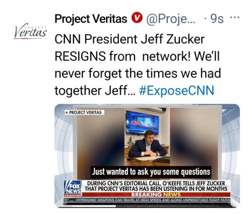Image resolution: width=252 pixels, height=214 pixels.
Task: Click the tweet text about Jeff Zucker
Action: pyautogui.click(x=138, y=64)
